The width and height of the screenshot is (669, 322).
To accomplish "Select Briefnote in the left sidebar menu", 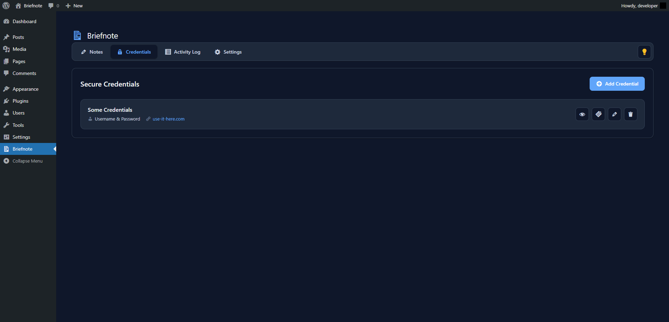I will [28, 149].
